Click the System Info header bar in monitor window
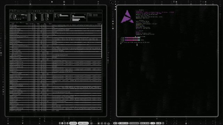The width and height of the screenshot is (223, 125). tap(56, 11)
